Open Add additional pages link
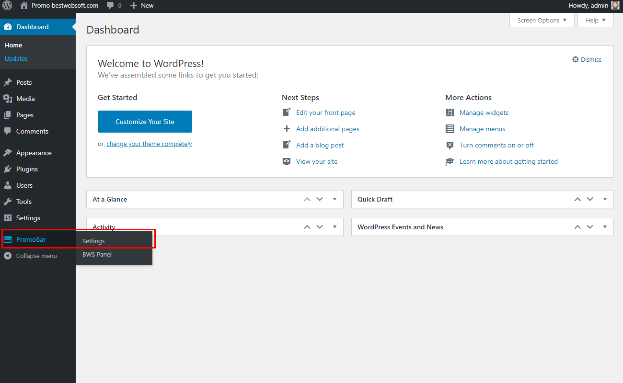 click(328, 129)
